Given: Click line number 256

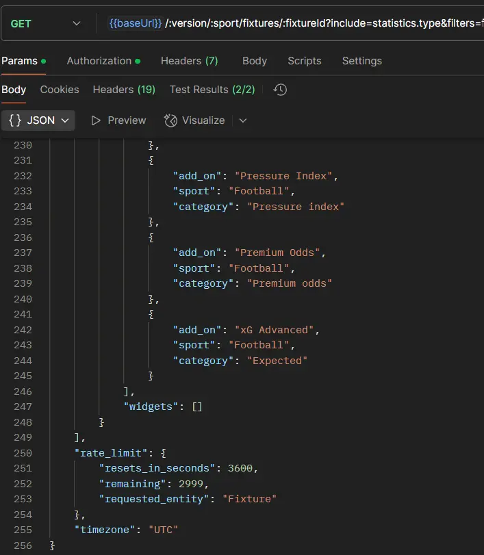Looking at the screenshot, I should [x=23, y=545].
